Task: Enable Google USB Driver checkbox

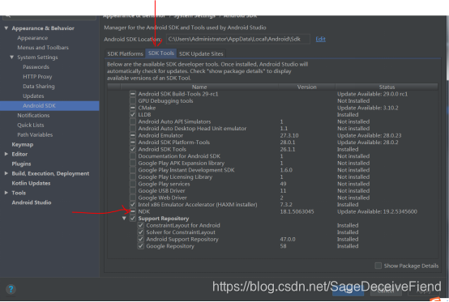Action: (x=133, y=191)
